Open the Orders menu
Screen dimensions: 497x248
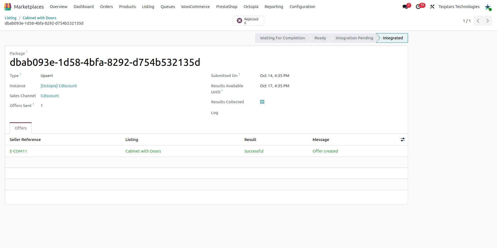(106, 7)
